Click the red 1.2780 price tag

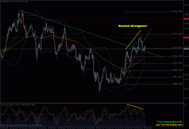[x=186, y=38]
